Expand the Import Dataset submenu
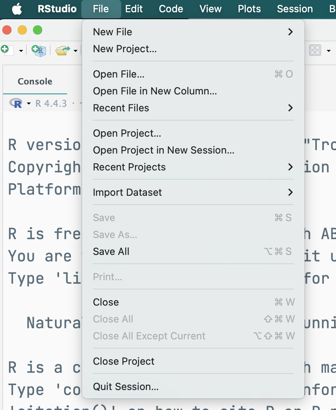Viewport: 336px width, 410px height. [x=193, y=192]
